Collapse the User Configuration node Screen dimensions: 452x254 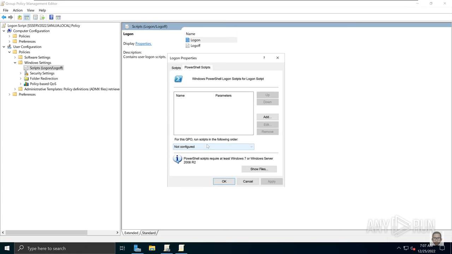click(4, 47)
